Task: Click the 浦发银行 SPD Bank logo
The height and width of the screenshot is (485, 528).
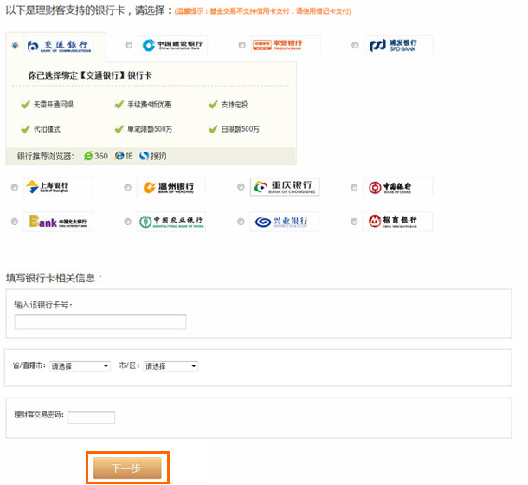Action: [x=399, y=45]
